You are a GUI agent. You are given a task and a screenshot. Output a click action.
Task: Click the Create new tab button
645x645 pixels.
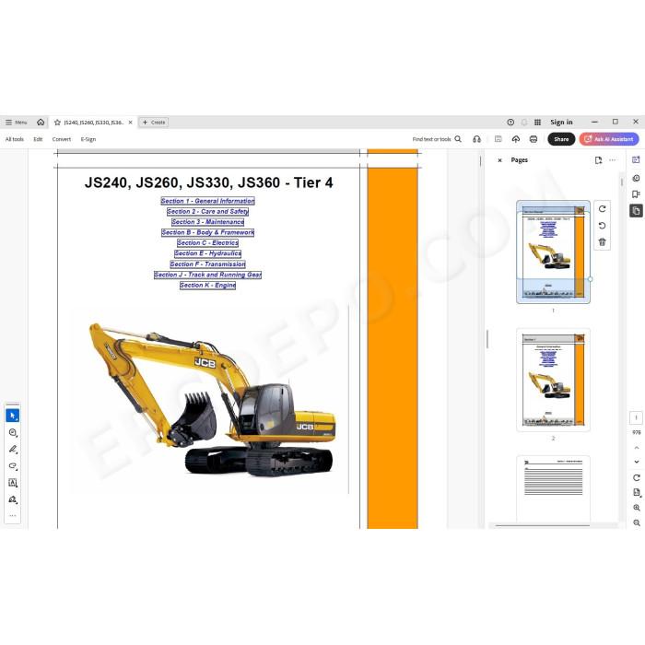point(154,123)
